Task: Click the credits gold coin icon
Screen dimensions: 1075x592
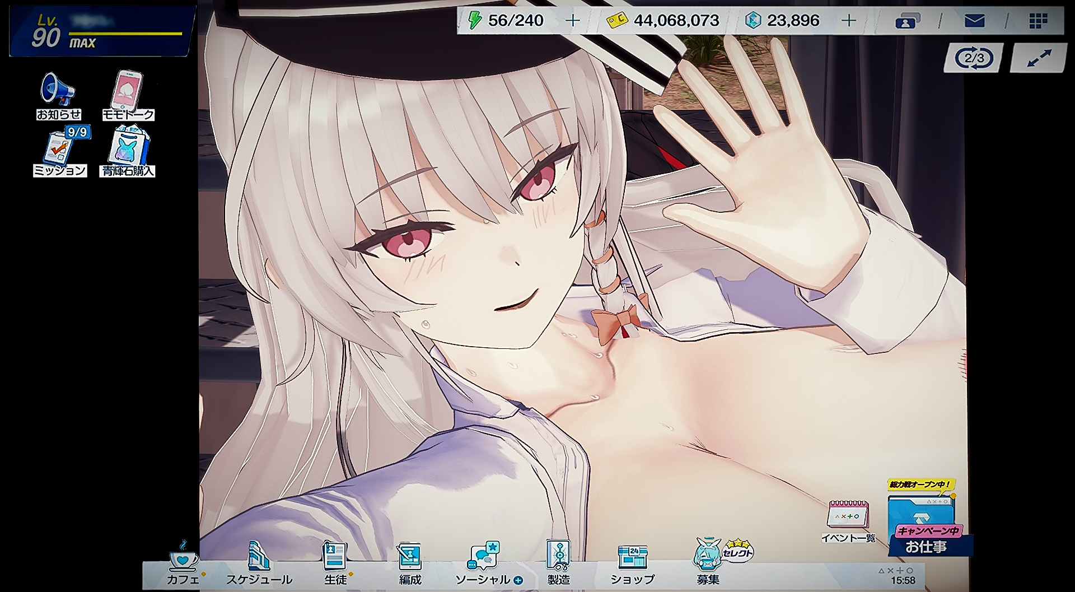Action: click(618, 21)
